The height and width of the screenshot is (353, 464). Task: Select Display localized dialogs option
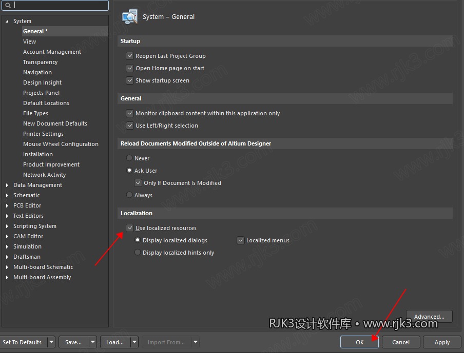(x=138, y=240)
